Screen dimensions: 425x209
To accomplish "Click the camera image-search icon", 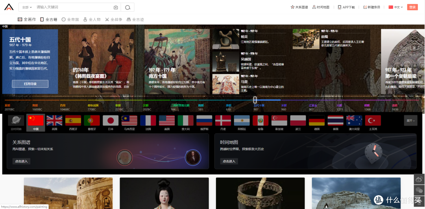I will pyautogui.click(x=116, y=7).
